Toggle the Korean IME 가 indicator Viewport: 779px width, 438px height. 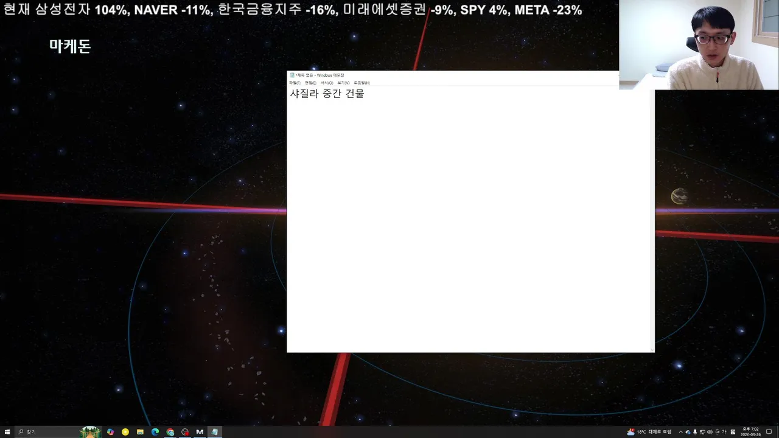(x=724, y=432)
